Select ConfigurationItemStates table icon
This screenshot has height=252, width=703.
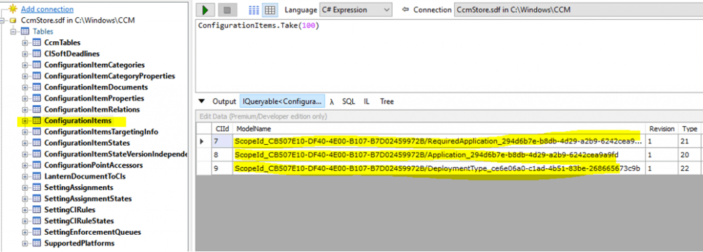coord(37,143)
